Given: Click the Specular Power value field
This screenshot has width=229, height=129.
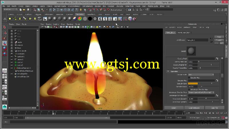Looking at the screenshot, I should (193, 87).
